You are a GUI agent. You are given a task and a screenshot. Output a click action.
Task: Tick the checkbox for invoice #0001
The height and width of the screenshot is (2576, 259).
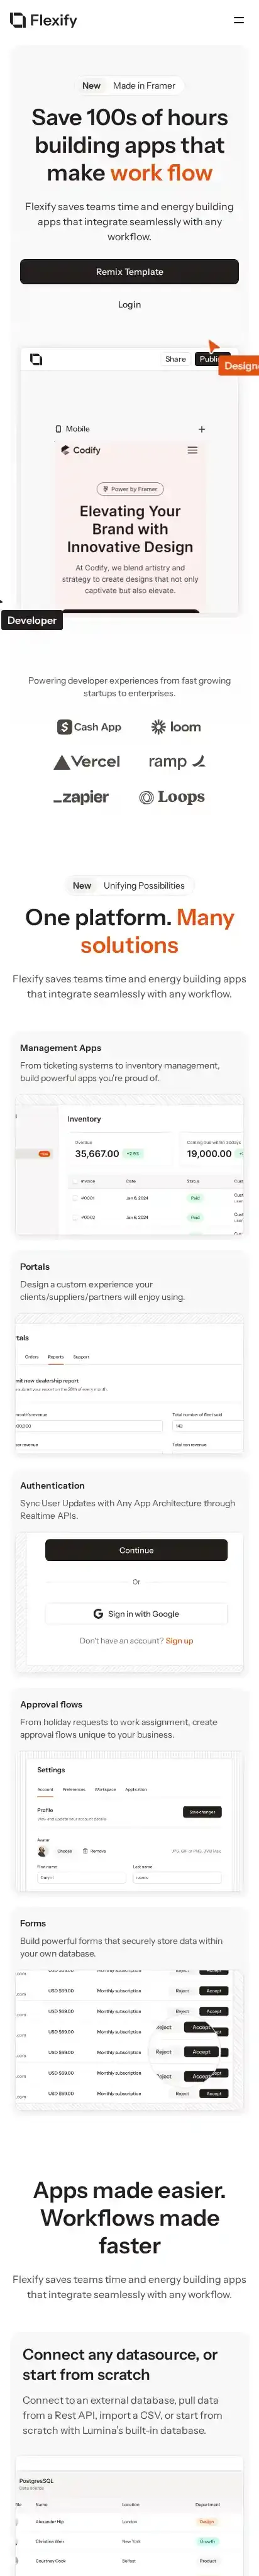pyautogui.click(x=74, y=1197)
